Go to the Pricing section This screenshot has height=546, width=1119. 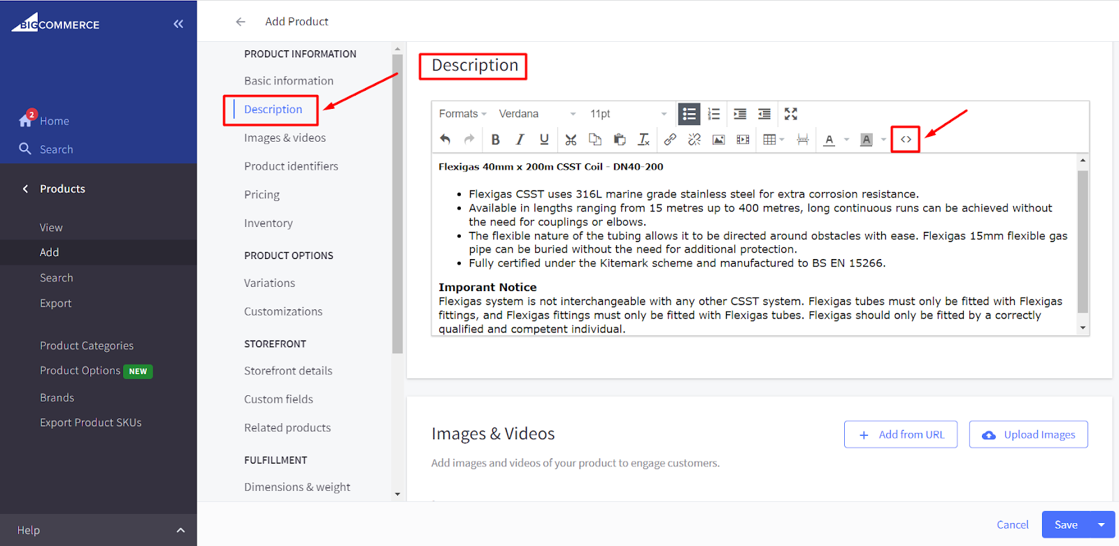click(262, 195)
